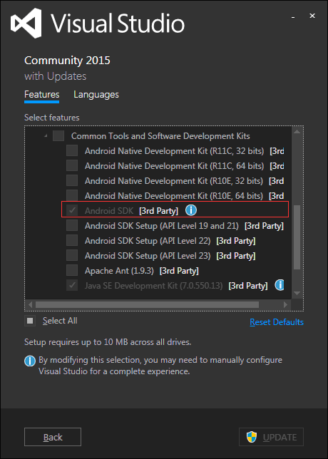Check Common Tools and Software Development Kits box

(x=58, y=136)
